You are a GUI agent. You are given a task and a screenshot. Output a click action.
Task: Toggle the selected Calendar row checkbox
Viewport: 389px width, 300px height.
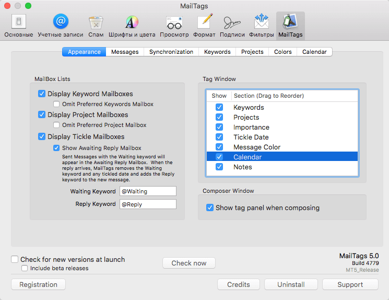pyautogui.click(x=219, y=157)
